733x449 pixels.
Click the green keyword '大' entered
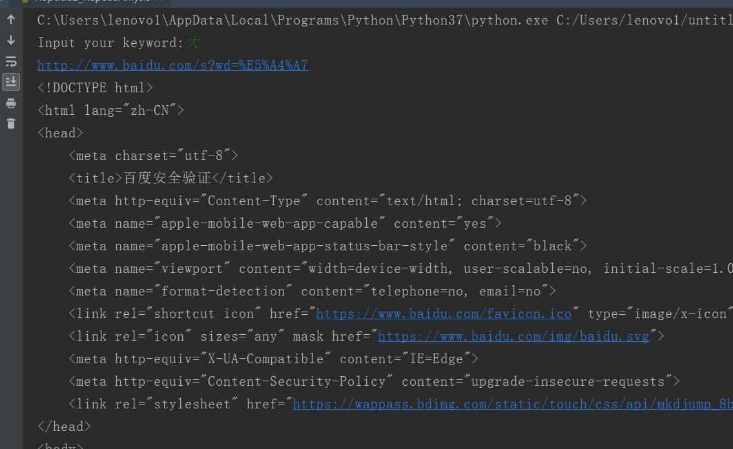194,43
